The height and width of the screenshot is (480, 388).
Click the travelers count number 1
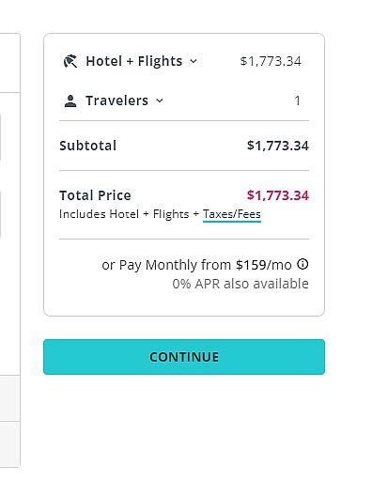coord(297,101)
